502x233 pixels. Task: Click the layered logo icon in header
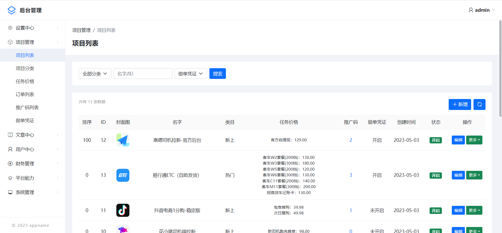point(12,10)
